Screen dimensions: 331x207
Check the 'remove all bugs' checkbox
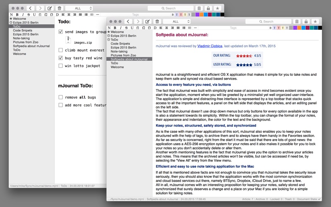pos(60,97)
